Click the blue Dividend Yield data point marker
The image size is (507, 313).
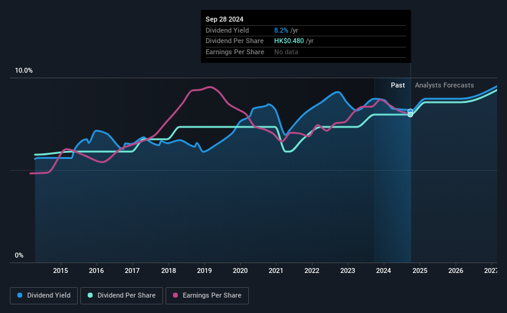point(410,112)
